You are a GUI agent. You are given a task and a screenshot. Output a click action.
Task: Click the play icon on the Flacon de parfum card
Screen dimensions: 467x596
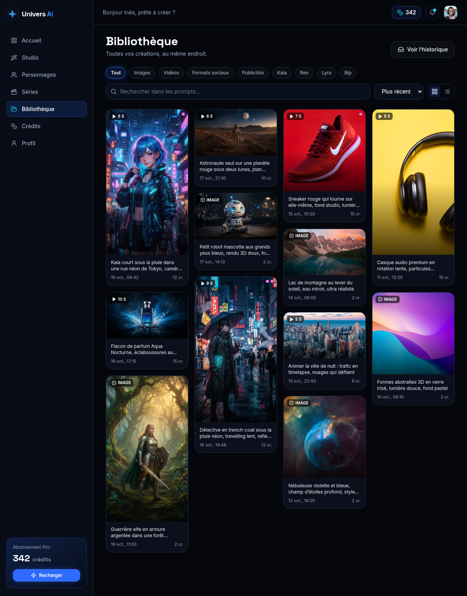coord(114,299)
